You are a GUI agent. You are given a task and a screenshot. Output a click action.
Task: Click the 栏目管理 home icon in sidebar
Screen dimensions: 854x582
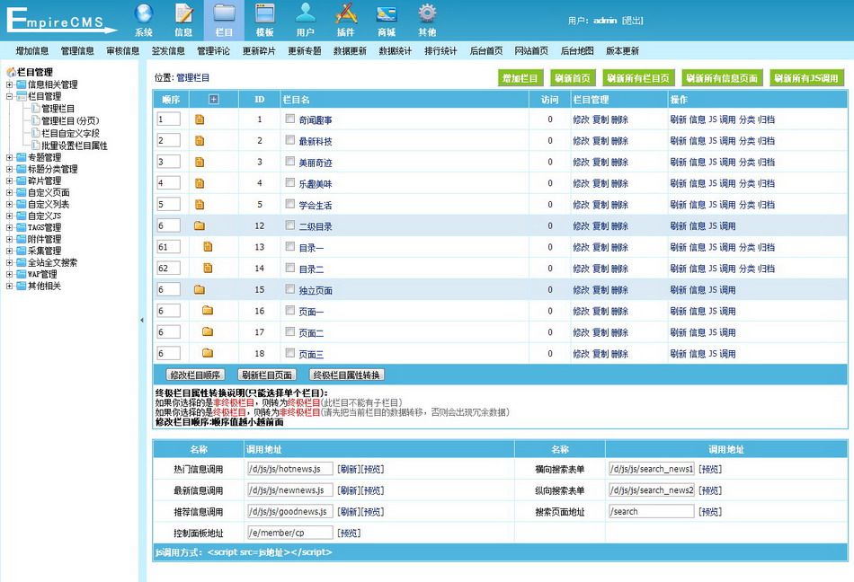11,72
